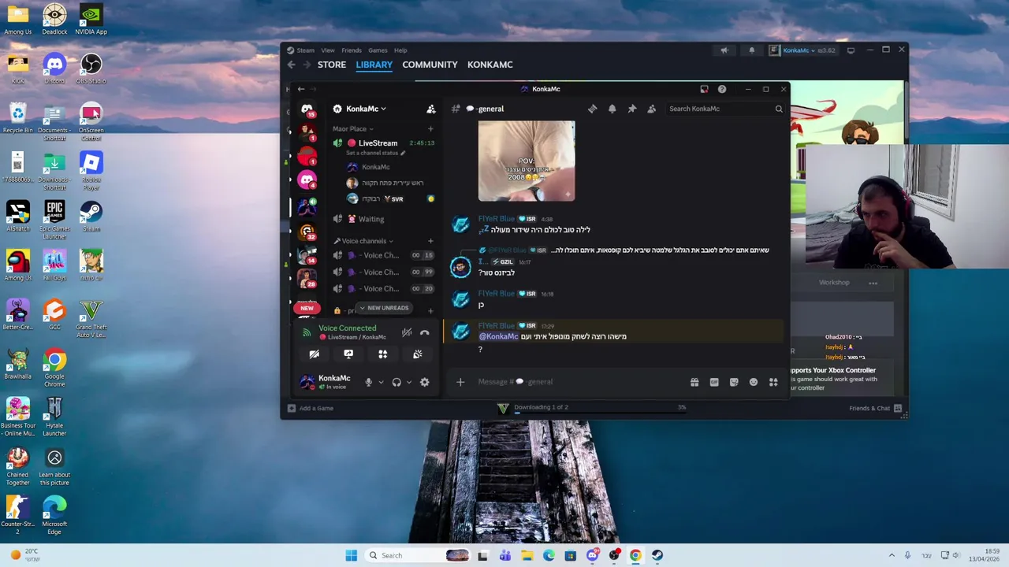Open Google Chrome on taskbar
The image size is (1009, 567).
(635, 555)
